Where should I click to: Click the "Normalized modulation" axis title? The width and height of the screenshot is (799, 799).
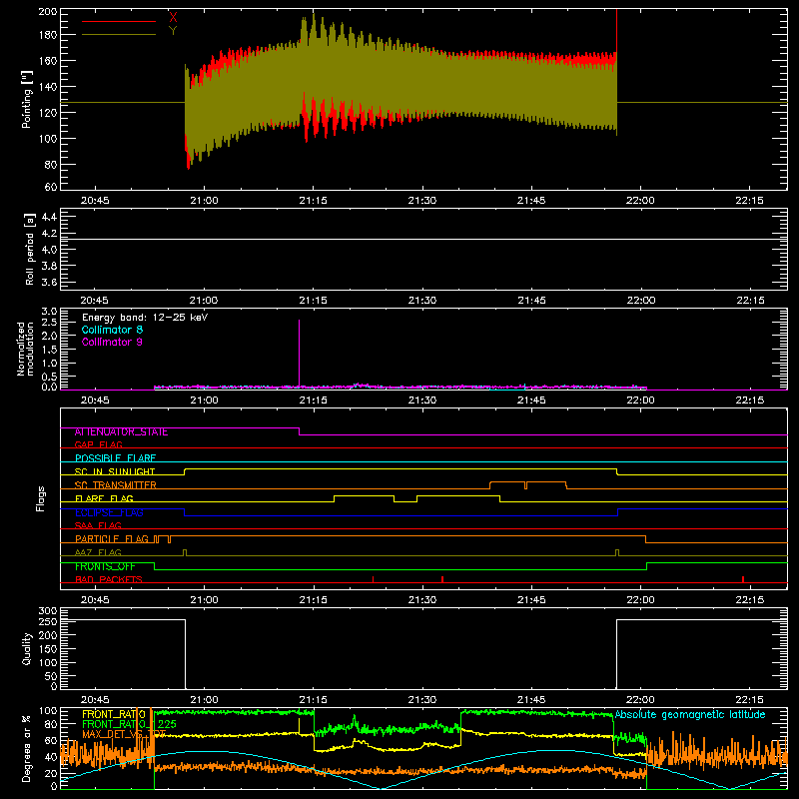click(x=25, y=349)
